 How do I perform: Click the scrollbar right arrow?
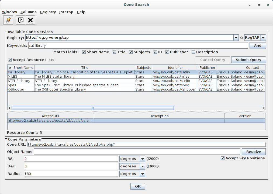click(x=263, y=108)
